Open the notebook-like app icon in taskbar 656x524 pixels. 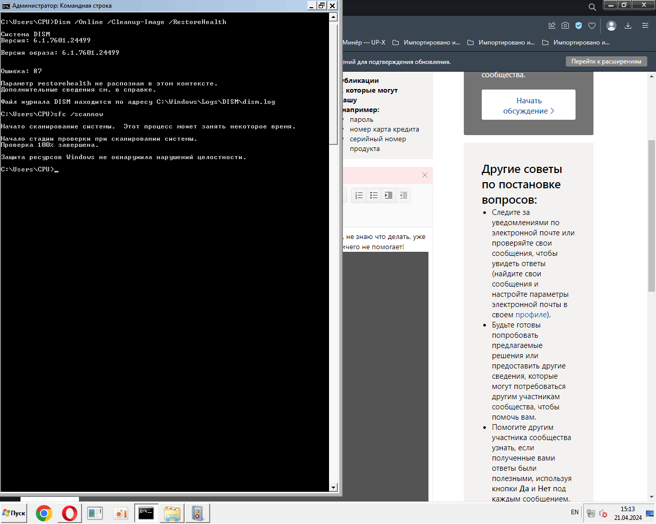(x=197, y=513)
